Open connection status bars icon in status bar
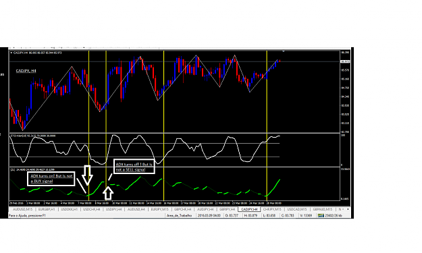 click(321, 215)
